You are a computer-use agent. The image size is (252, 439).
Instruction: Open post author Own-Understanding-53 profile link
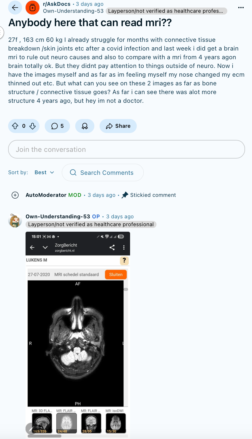pyautogui.click(x=73, y=11)
